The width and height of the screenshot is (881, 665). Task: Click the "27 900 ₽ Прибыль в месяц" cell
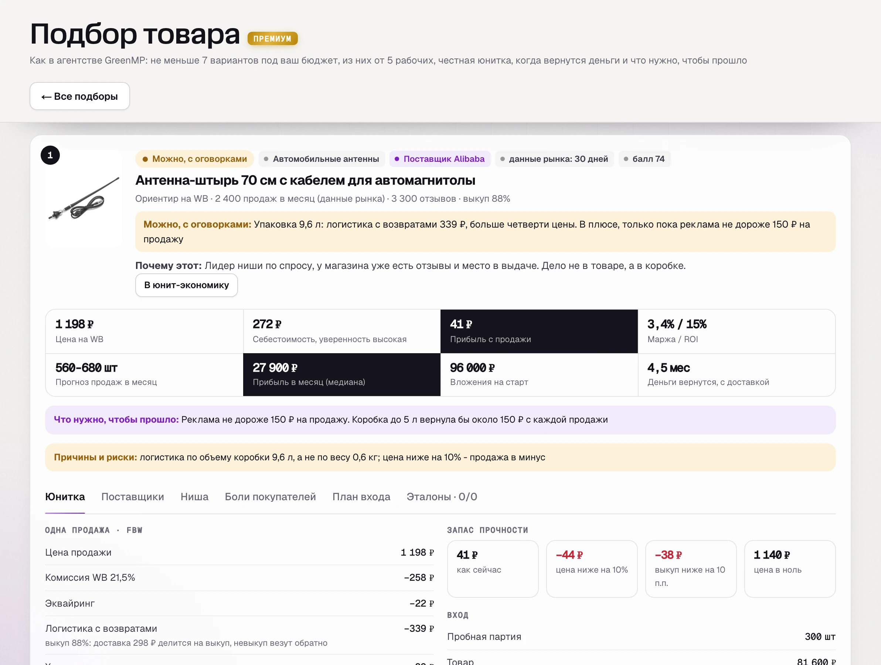pyautogui.click(x=342, y=375)
